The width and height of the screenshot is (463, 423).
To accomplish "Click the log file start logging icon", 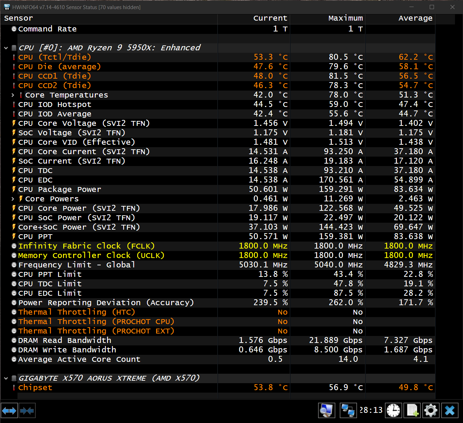I will point(412,410).
